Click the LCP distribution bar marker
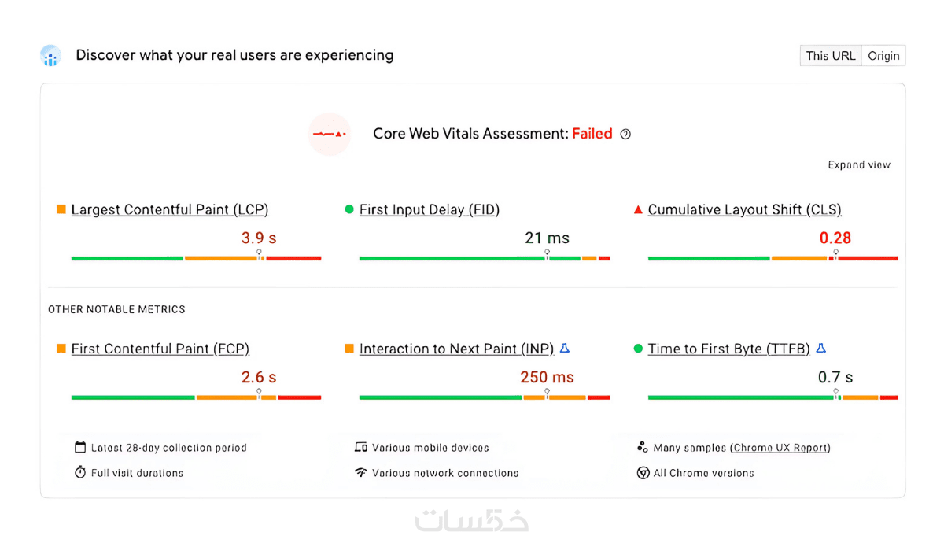The height and width of the screenshot is (543, 944). pos(260,254)
